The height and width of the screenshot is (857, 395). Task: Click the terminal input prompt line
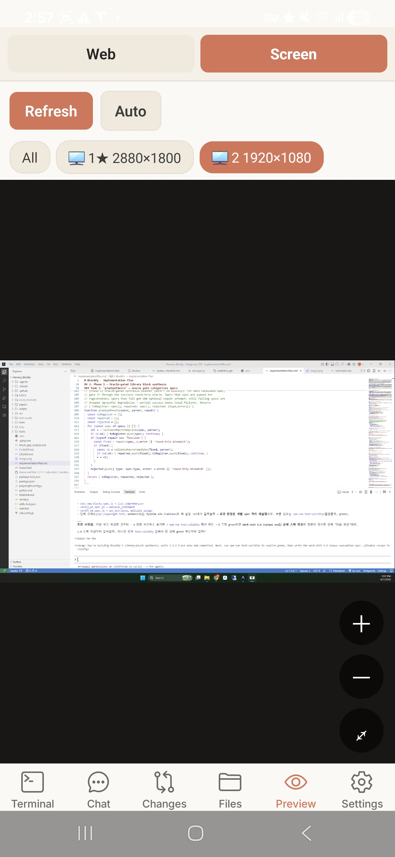tap(233, 560)
